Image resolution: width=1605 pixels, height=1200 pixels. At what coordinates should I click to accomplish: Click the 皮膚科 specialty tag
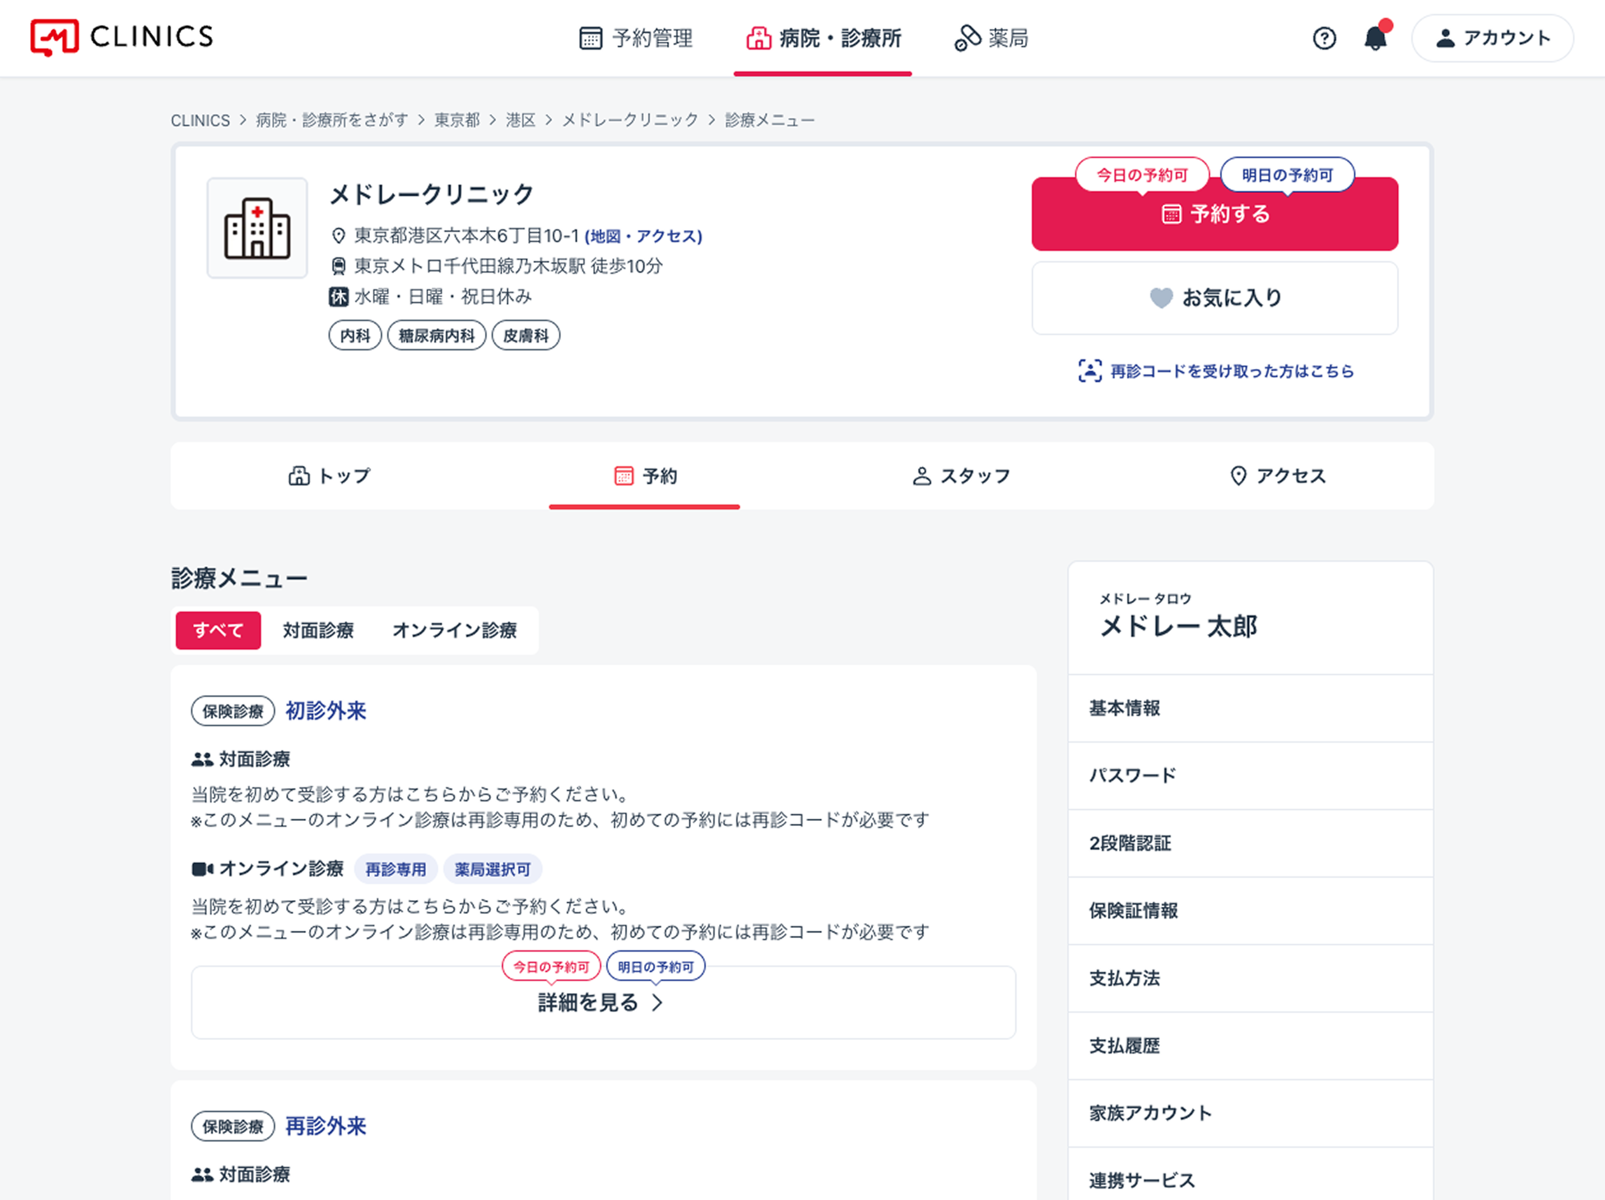click(526, 336)
